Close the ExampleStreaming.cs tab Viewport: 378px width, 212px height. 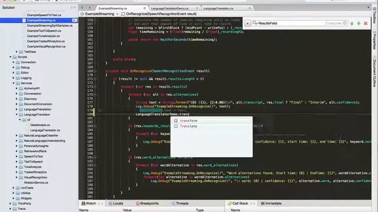145,8
